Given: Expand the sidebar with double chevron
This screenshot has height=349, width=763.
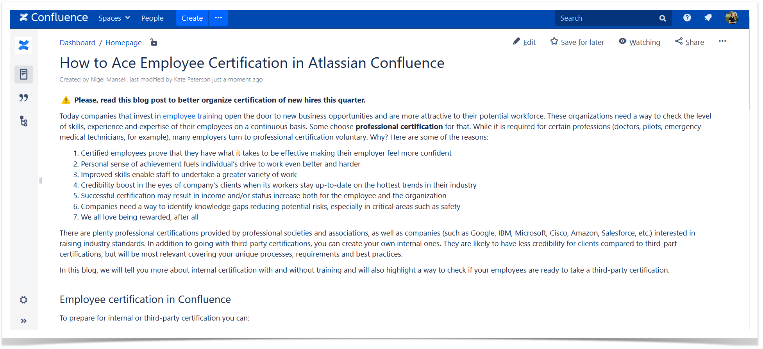Looking at the screenshot, I should pyautogui.click(x=24, y=321).
